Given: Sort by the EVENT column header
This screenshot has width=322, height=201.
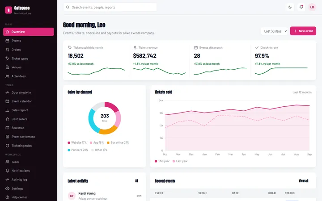Looking at the screenshot, I should pos(159,193).
